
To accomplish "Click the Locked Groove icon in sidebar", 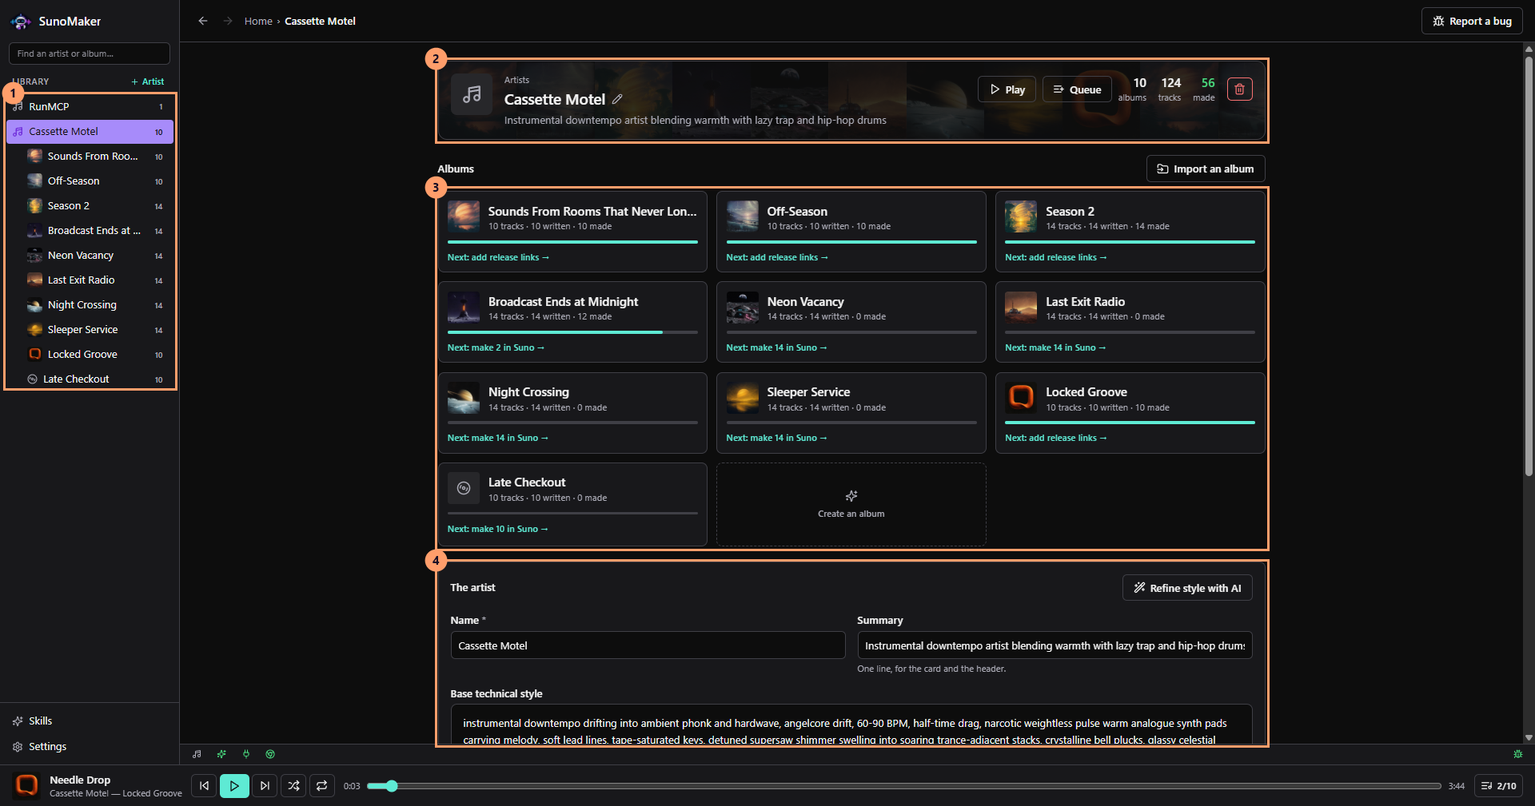I will [35, 355].
